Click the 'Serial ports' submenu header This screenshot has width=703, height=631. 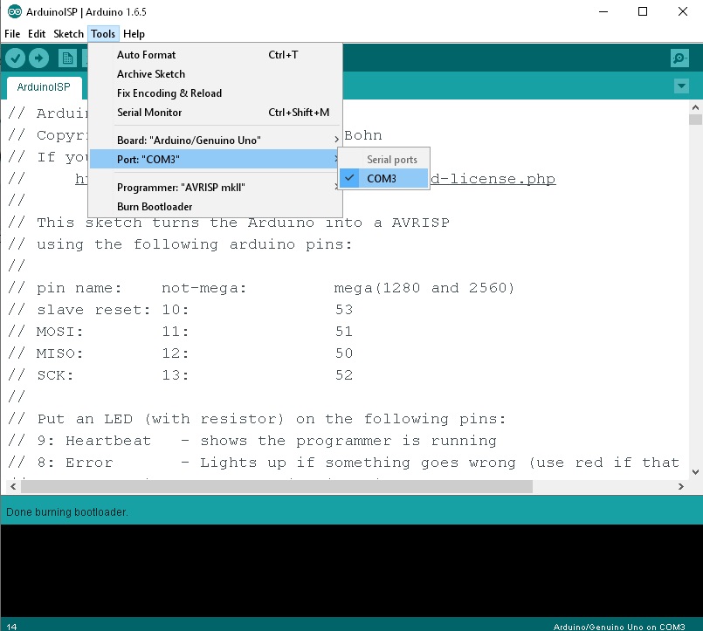coord(392,160)
